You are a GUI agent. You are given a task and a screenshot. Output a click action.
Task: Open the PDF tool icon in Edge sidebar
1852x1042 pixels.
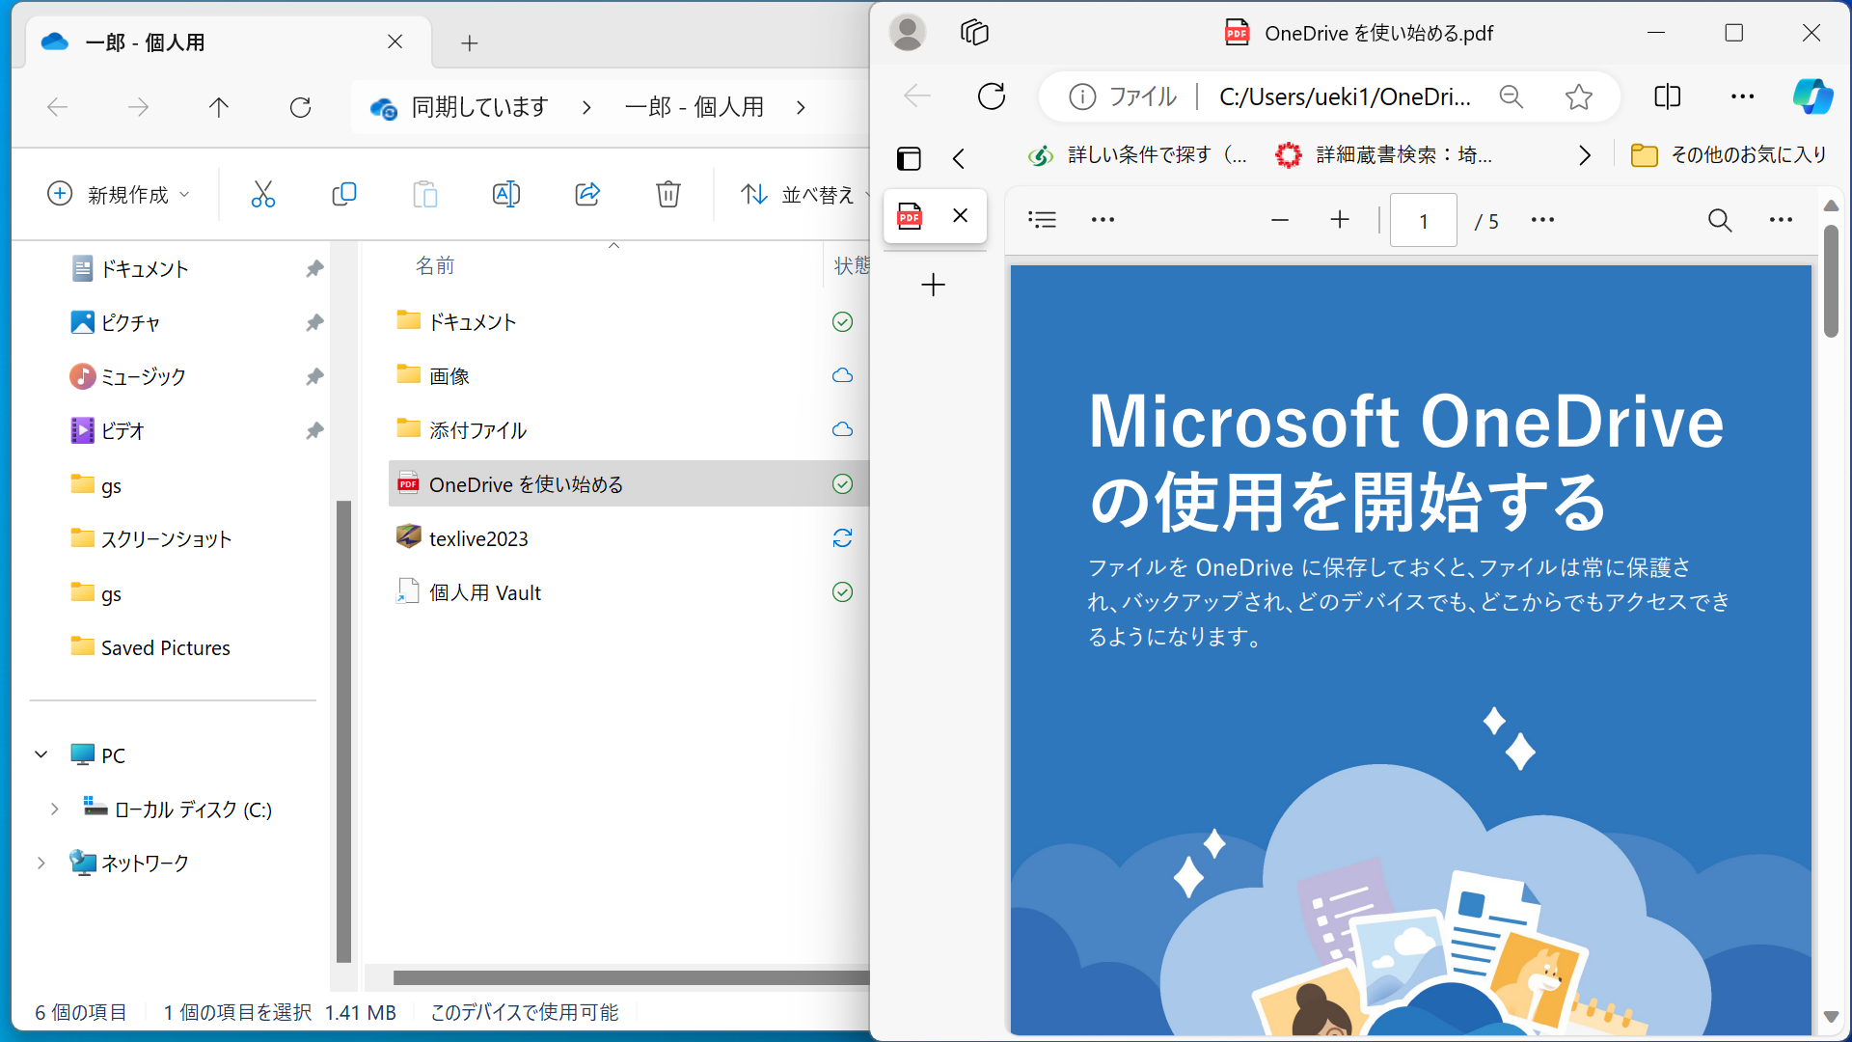point(911,216)
